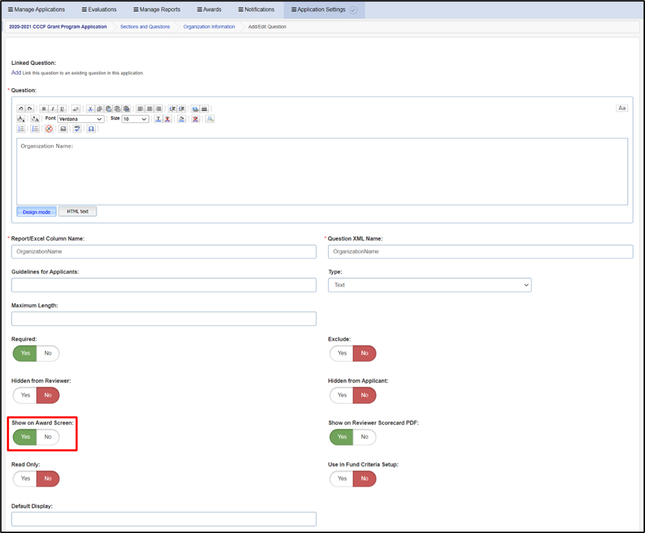Expand the Type dropdown showing Text
Image resolution: width=645 pixels, height=533 pixels.
click(430, 285)
